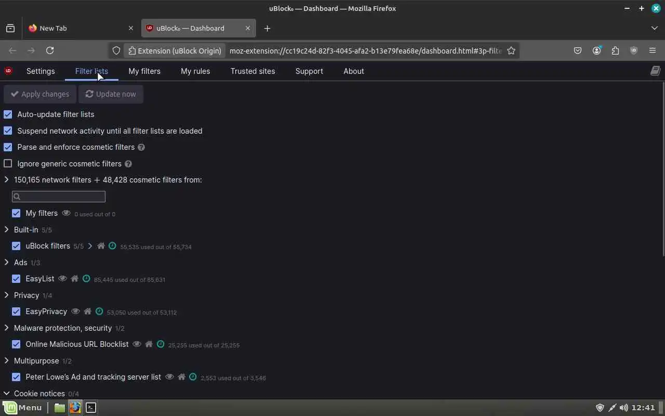Screen dimensions: 665x416
Task: Click the Apply changes button
Action: (40, 94)
